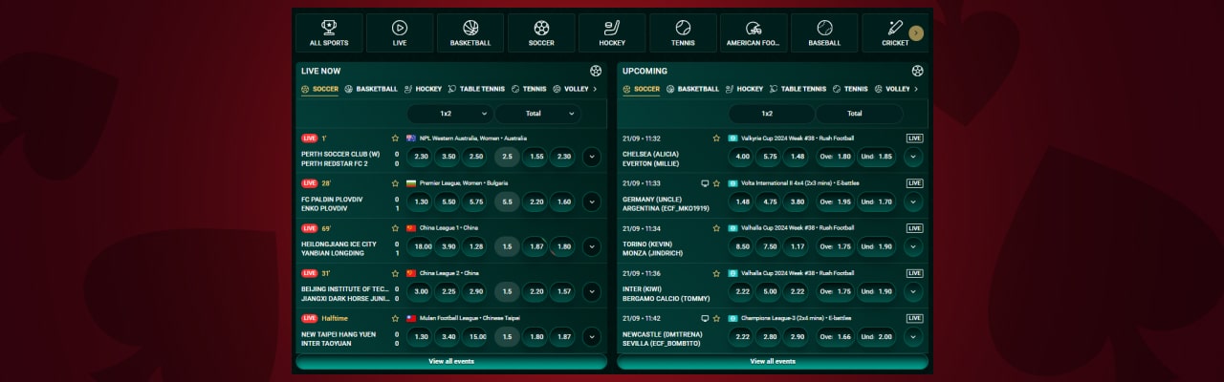Favorite the Torino vs Monza match star

(716, 228)
